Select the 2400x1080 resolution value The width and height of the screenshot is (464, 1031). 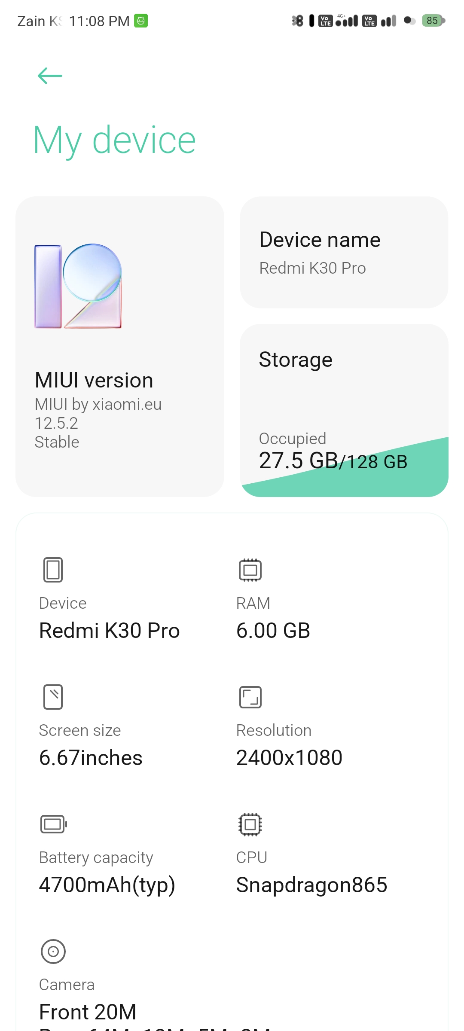[x=289, y=757]
